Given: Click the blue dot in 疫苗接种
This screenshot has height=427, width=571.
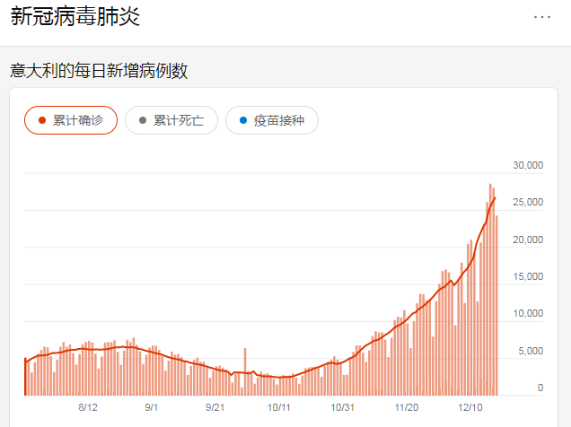Looking at the screenshot, I should 242,120.
